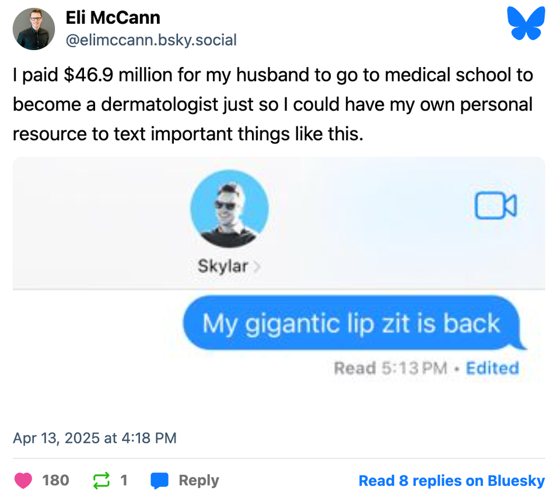Click the 180 likes count
The height and width of the screenshot is (498, 560).
56,481
